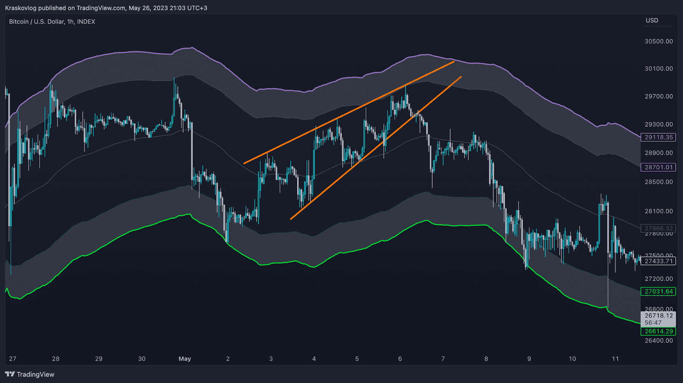
Task: Click date label 30 on time axis
Action: pos(142,359)
